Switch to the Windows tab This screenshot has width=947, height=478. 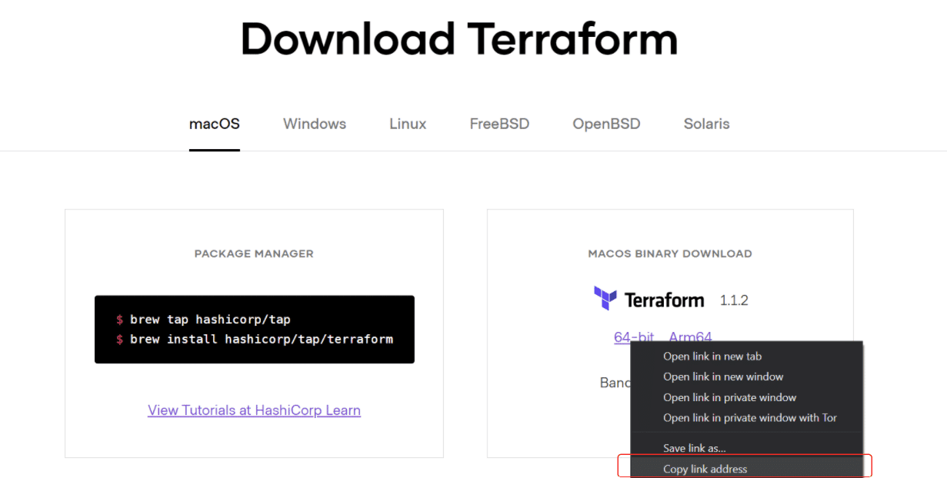pos(315,124)
